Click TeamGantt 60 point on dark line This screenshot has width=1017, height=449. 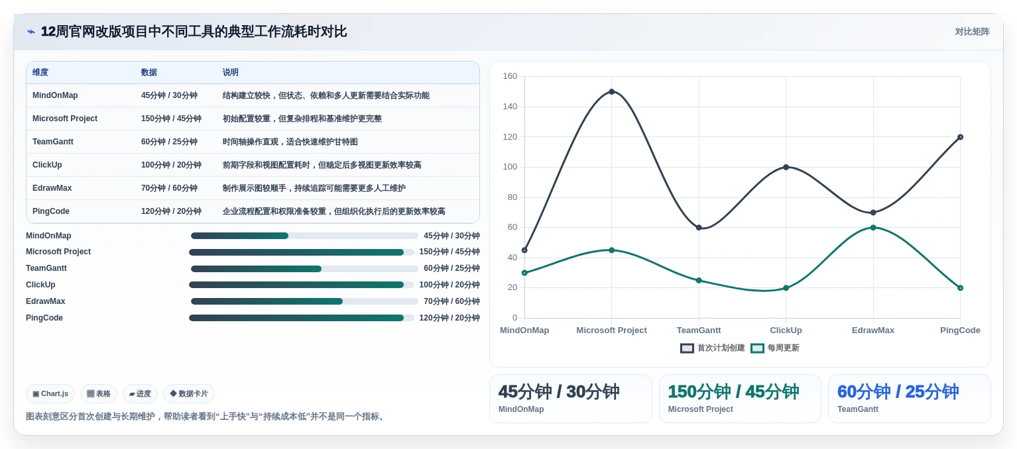699,228
